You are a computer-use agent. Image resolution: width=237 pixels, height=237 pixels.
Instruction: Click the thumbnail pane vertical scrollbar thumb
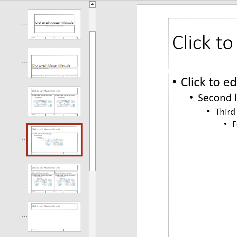92,101
